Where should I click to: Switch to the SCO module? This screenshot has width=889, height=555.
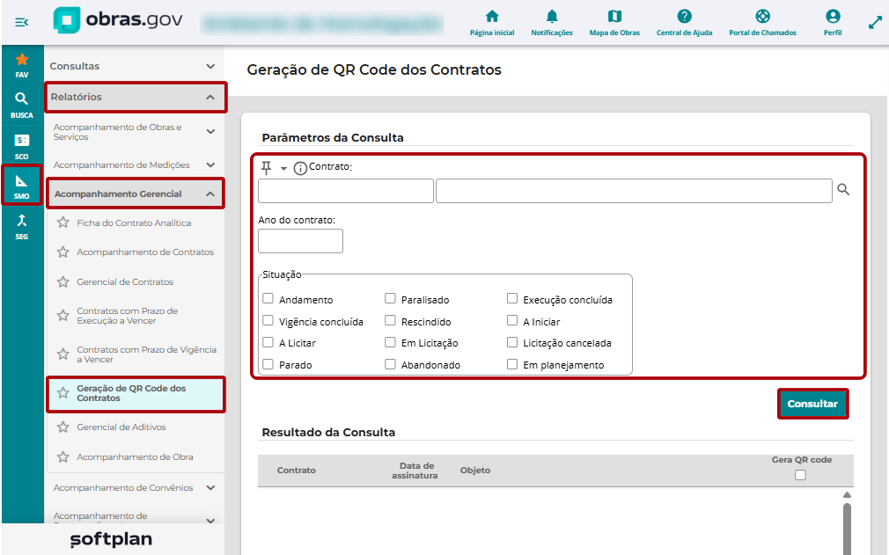click(x=21, y=146)
